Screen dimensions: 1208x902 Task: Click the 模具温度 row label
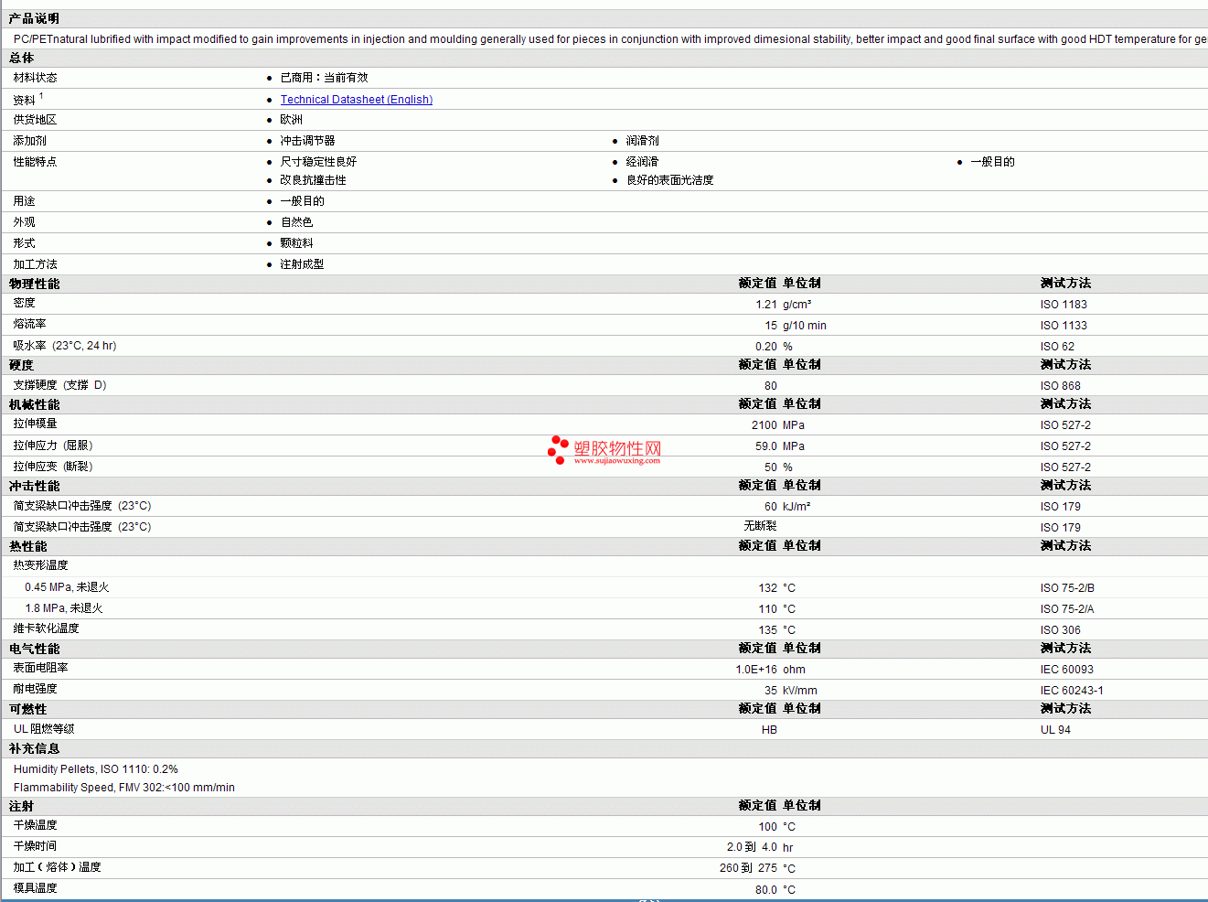(36, 888)
